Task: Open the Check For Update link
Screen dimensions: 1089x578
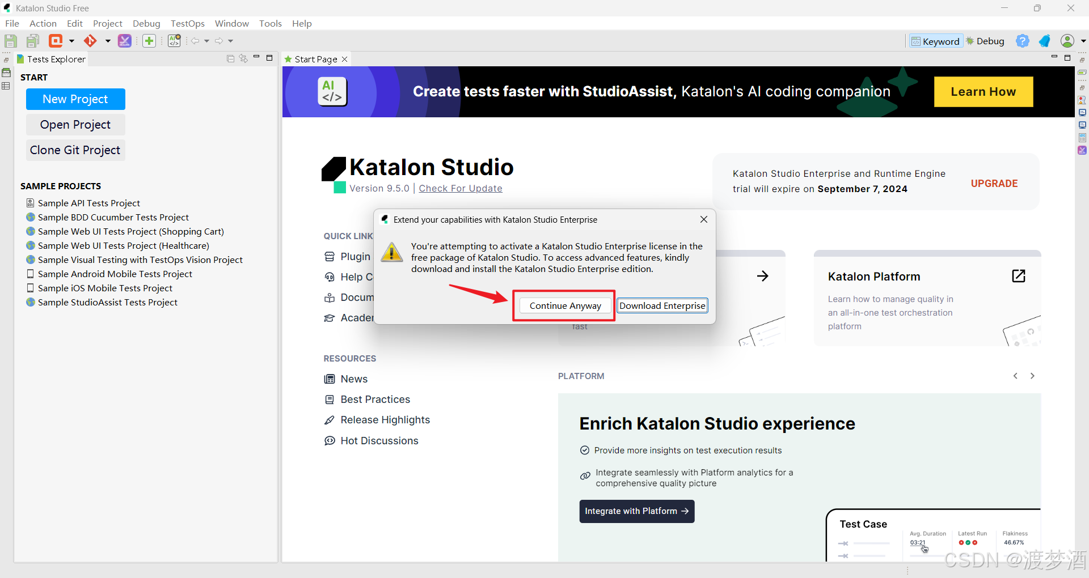Action: 460,188
